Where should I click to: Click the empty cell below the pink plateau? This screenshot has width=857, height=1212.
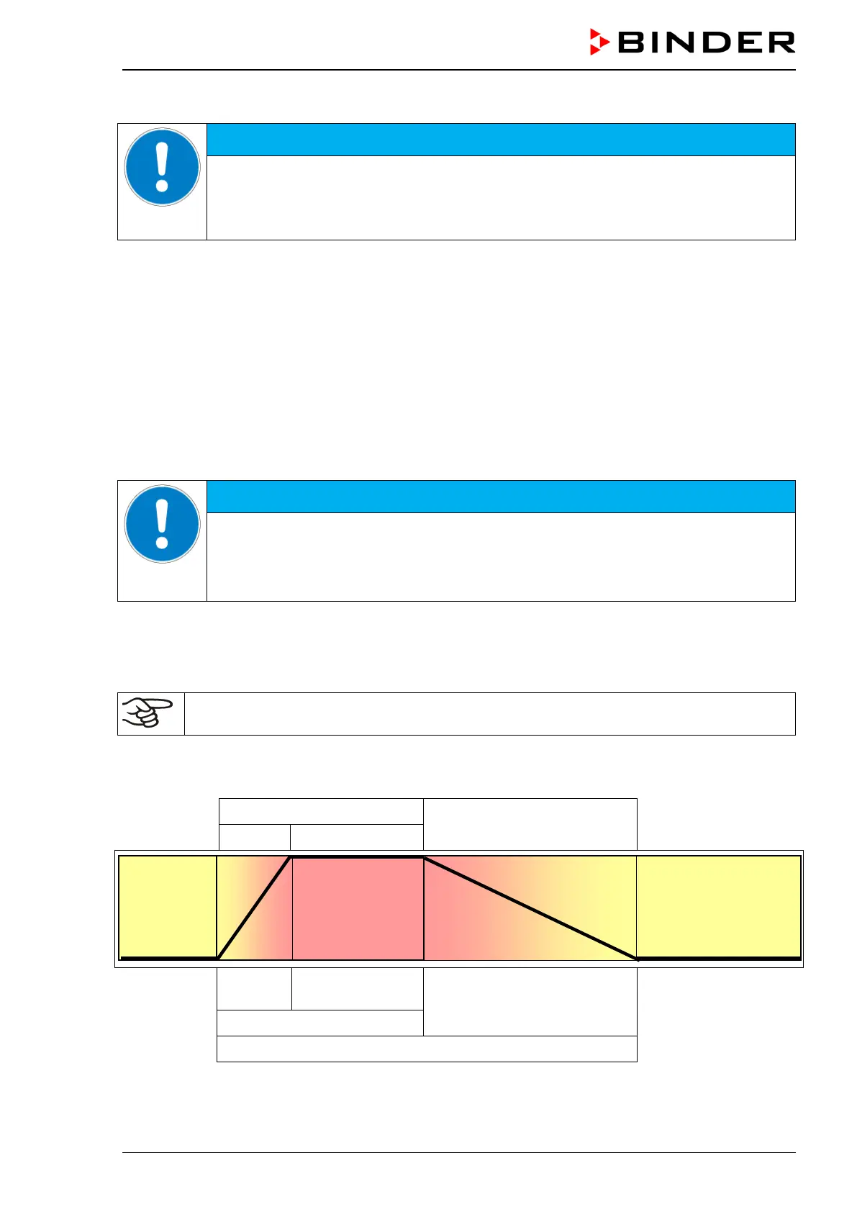click(x=357, y=988)
